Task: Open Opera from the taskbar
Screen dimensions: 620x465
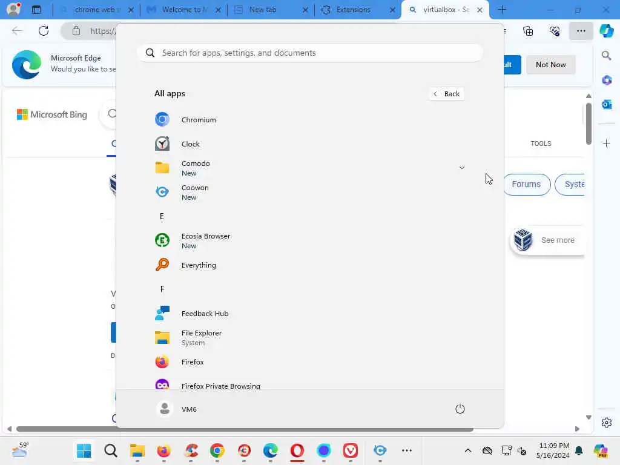Action: coord(297,450)
